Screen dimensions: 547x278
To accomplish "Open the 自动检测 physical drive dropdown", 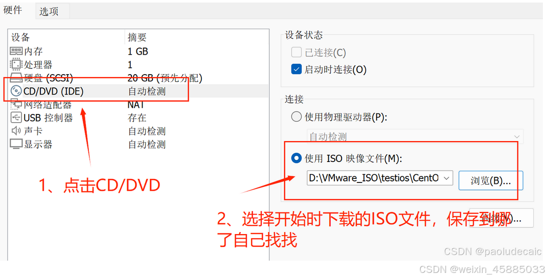I will [415, 136].
